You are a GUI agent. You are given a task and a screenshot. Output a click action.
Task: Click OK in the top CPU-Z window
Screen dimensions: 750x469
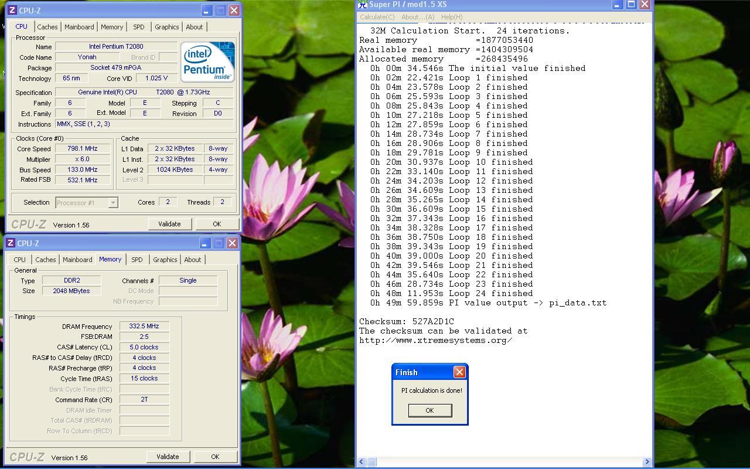[x=217, y=224]
